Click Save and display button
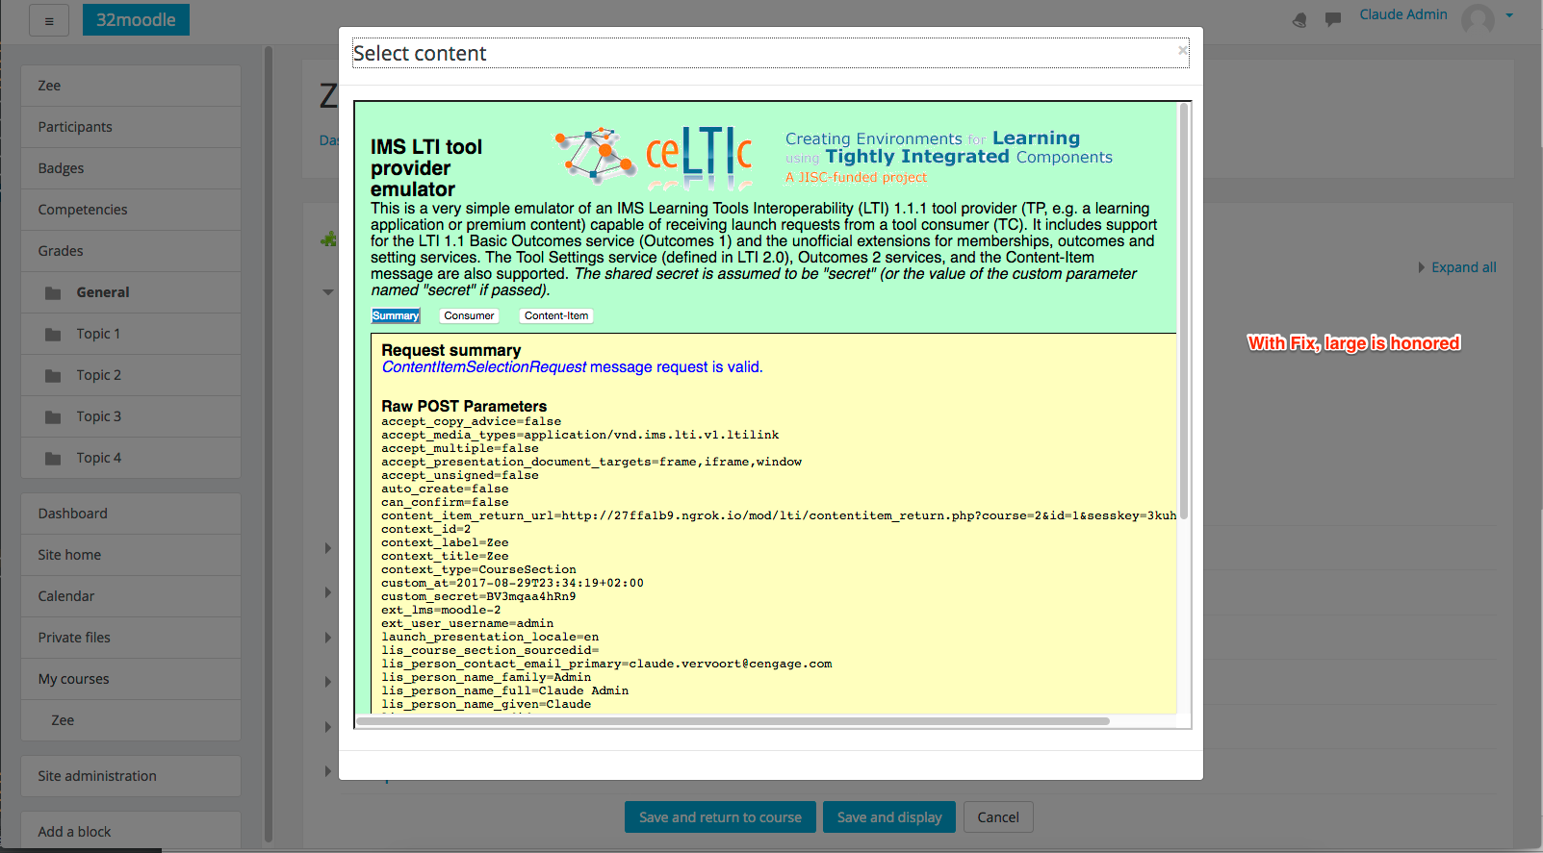The image size is (1543, 853). click(x=889, y=817)
